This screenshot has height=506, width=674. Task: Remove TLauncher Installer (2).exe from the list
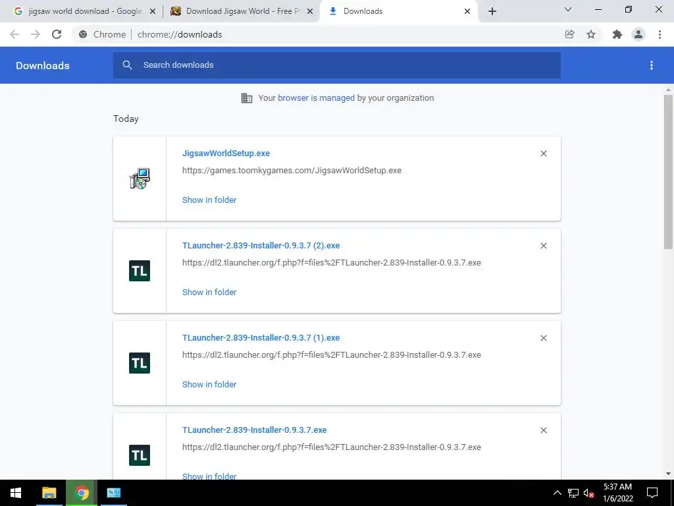[x=543, y=246]
